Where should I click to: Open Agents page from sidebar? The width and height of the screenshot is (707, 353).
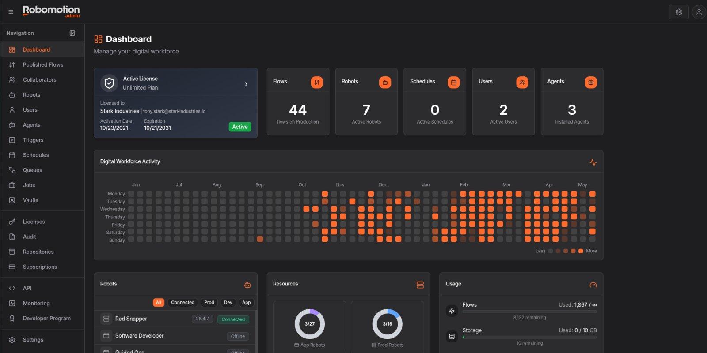(42, 125)
